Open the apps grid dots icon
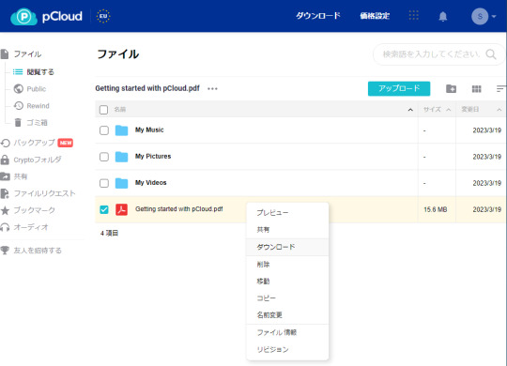Screen dimensions: 507x366 point(413,15)
